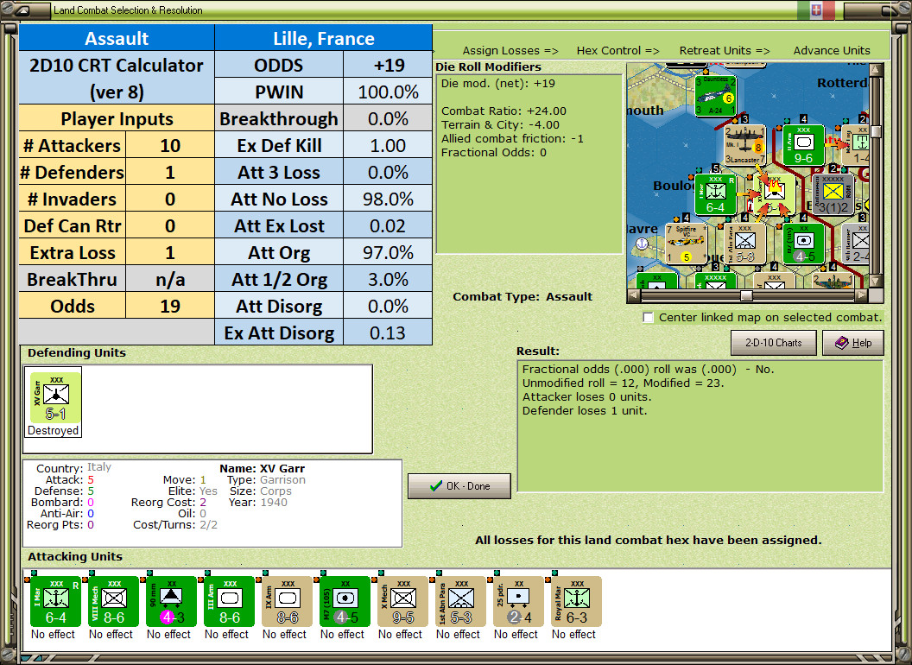Click the # Attackers value 10
Image resolution: width=912 pixels, height=665 pixels.
point(170,145)
